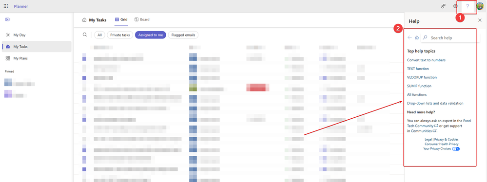Switch to the Board view tab

pos(142,19)
